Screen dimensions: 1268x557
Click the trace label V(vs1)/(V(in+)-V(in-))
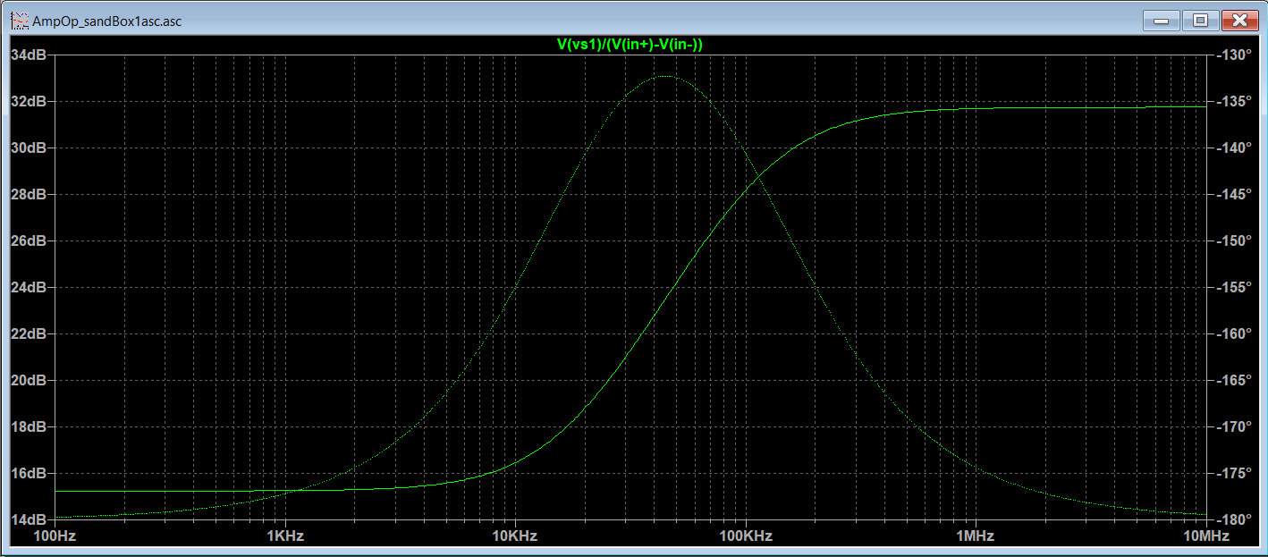pyautogui.click(x=630, y=44)
